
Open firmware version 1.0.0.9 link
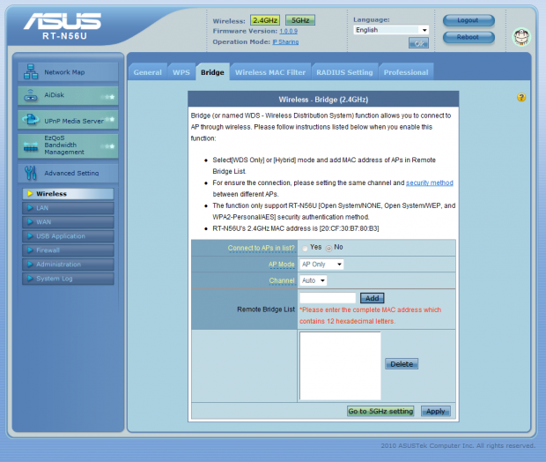(x=288, y=31)
